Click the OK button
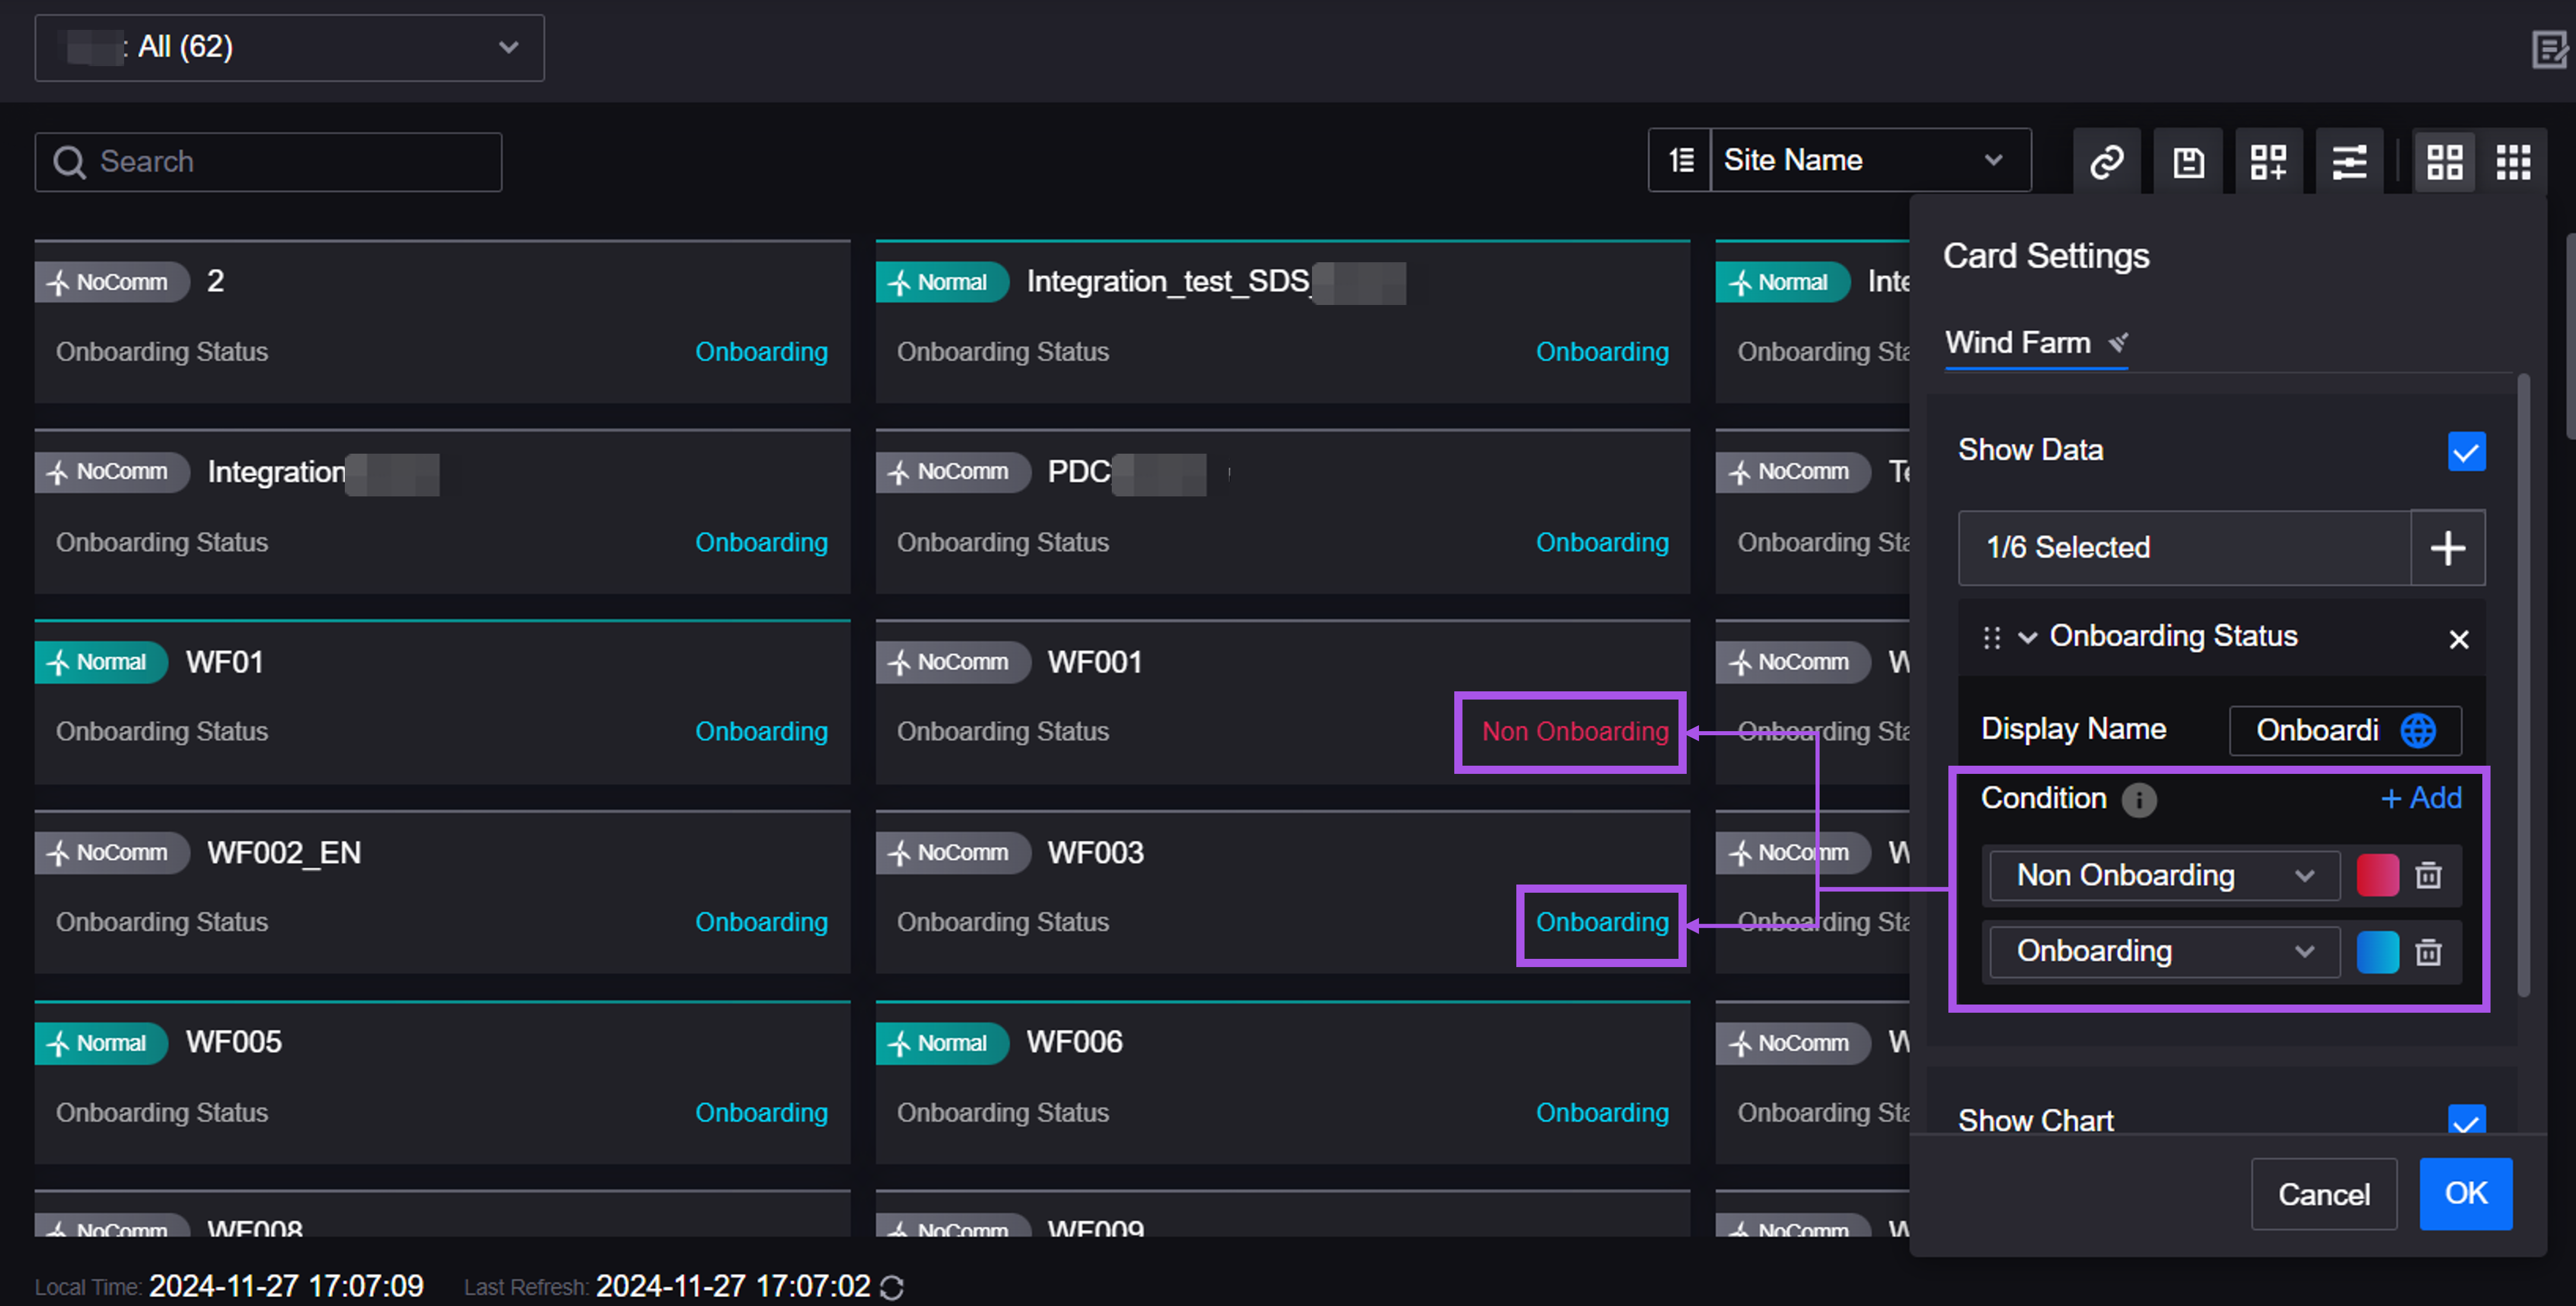2576x1306 pixels. pyautogui.click(x=2465, y=1193)
